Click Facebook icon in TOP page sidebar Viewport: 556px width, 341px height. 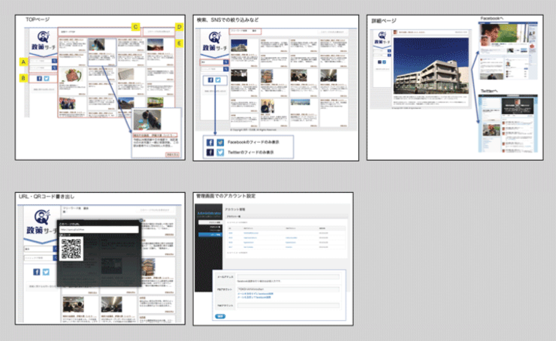38,78
